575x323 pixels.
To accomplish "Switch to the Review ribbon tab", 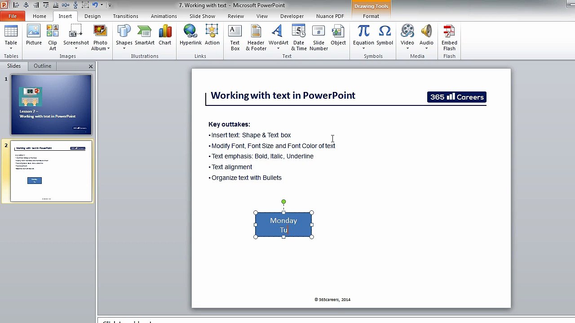I will (x=236, y=16).
